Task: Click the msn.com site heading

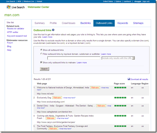Action: point(12,15)
